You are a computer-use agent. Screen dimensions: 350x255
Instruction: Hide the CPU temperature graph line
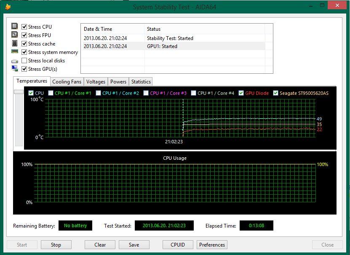click(31, 93)
